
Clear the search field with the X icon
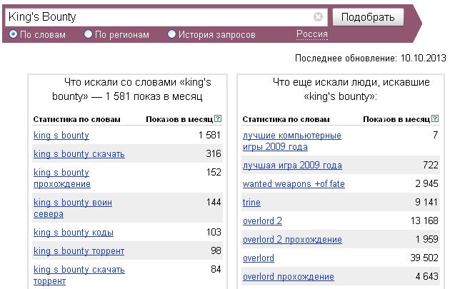point(318,16)
